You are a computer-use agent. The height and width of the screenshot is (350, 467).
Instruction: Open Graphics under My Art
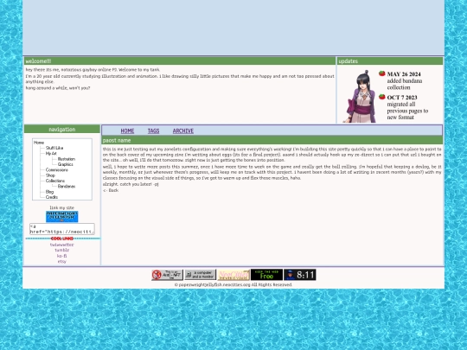[x=65, y=164]
